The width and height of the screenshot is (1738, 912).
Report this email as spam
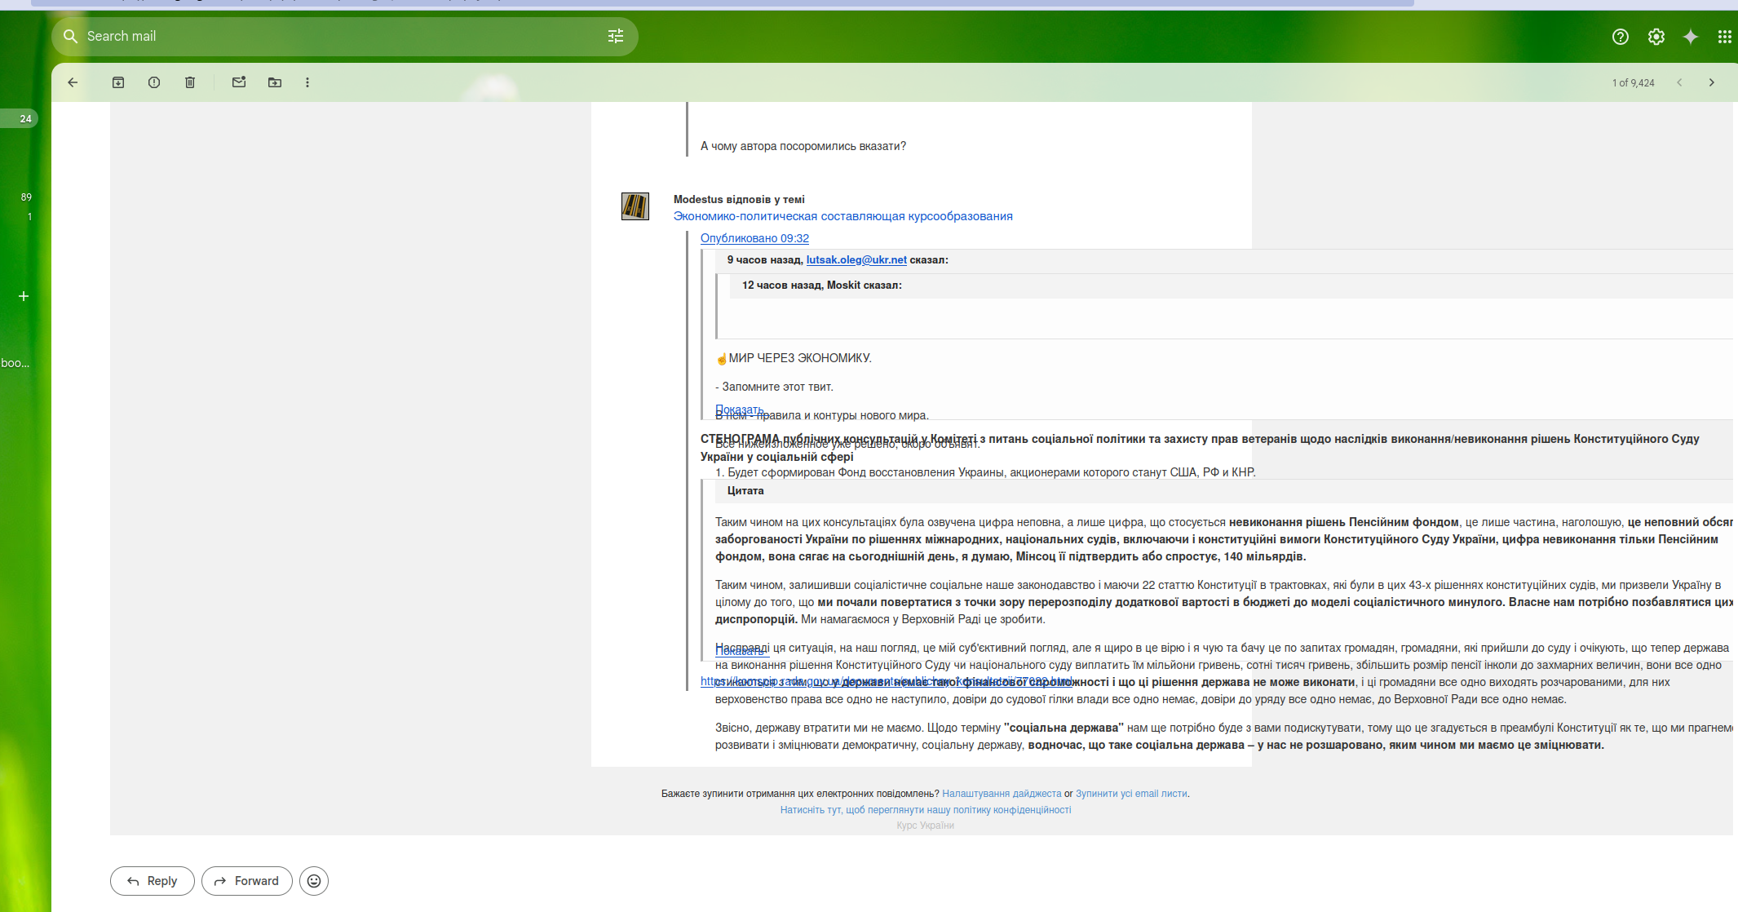pyautogui.click(x=154, y=82)
